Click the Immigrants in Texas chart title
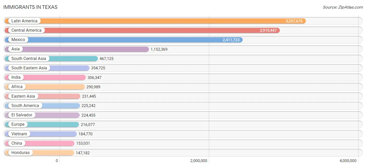Viewport: 366px width, 167px height. tap(30, 7)
